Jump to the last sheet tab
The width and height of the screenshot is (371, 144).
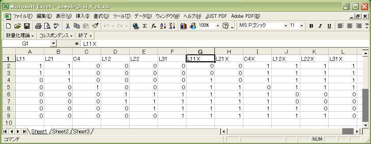[x=24, y=131]
